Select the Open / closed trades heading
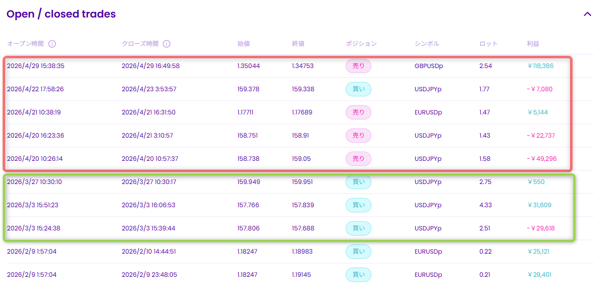The width and height of the screenshot is (603, 283). (61, 14)
